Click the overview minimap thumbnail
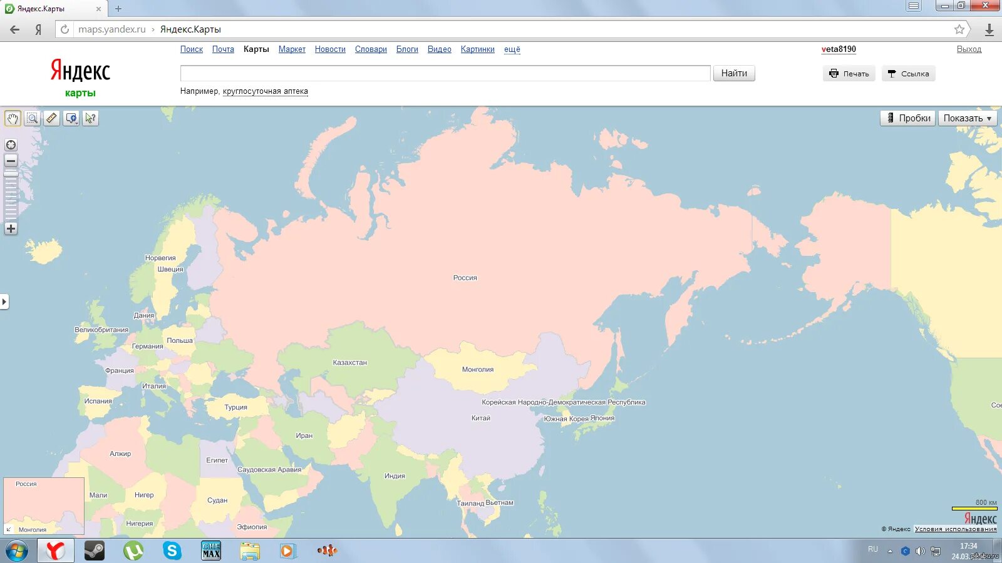1002x563 pixels. [x=44, y=506]
